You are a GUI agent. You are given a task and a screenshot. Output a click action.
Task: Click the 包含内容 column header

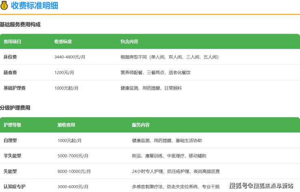129,42
